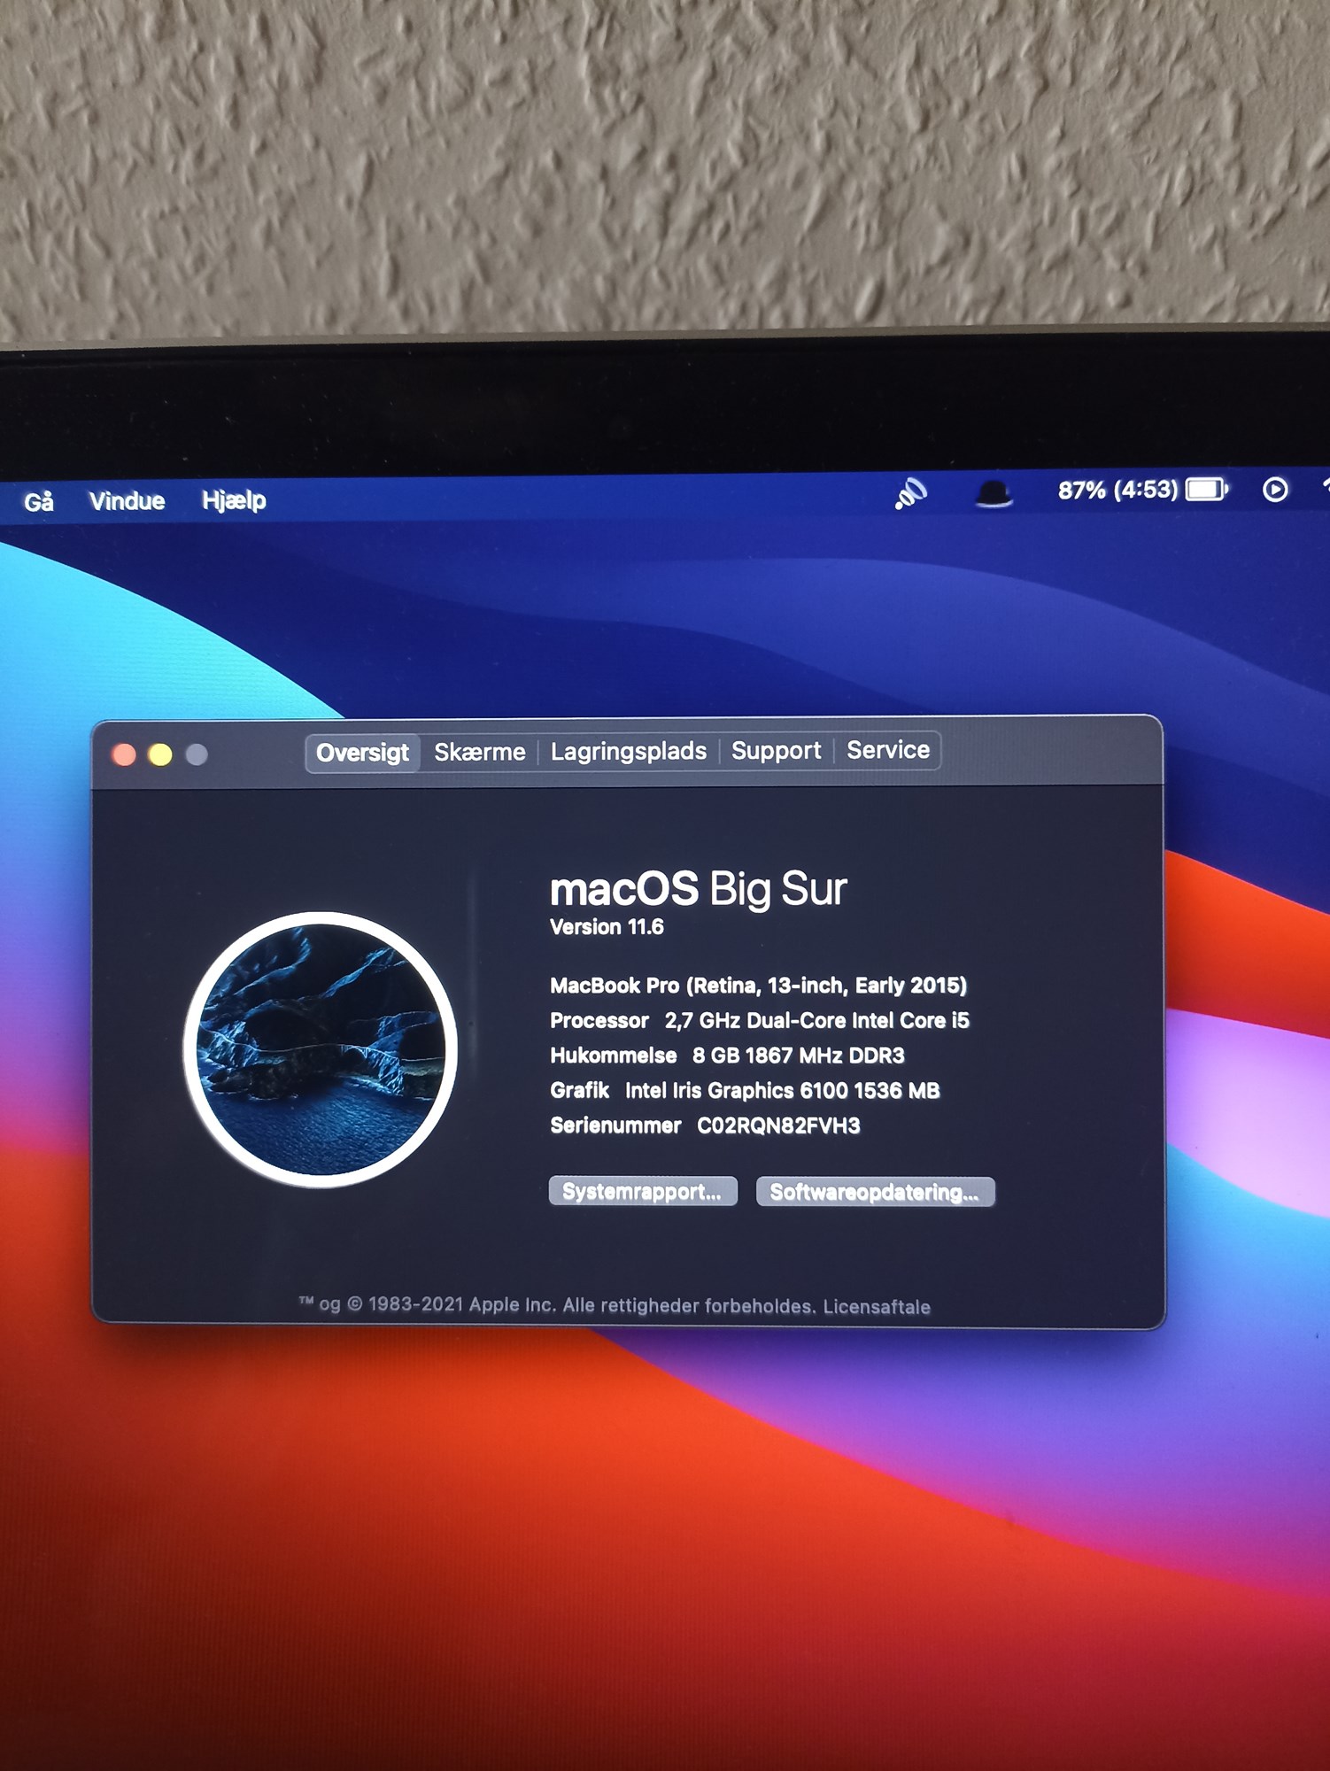This screenshot has height=1771, width=1330.
Task: Open the Gå menu in the menu bar
Action: click(x=39, y=502)
